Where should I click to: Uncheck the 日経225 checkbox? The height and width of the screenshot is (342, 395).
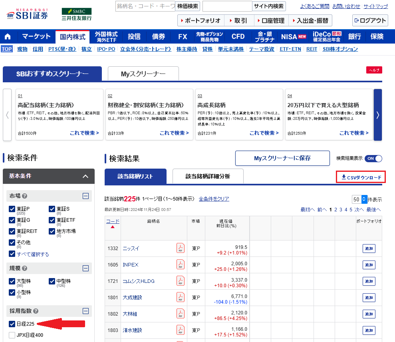[x=12, y=324]
